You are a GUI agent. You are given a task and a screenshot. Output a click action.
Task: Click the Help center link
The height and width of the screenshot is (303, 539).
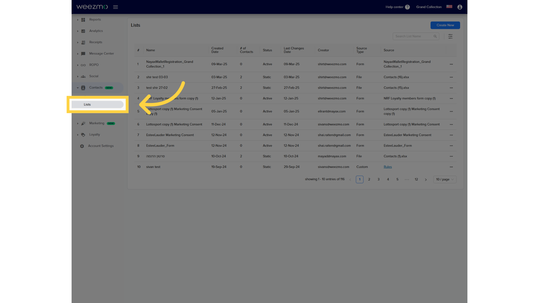pos(394,7)
